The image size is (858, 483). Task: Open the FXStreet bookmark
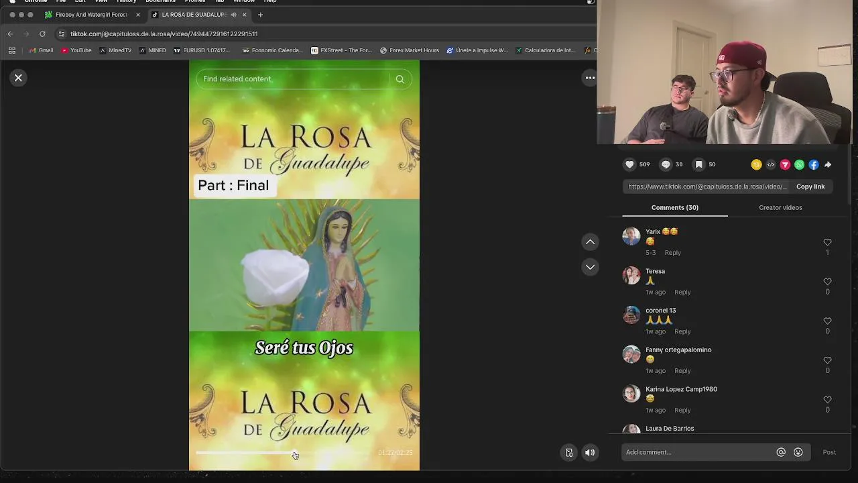coord(342,50)
